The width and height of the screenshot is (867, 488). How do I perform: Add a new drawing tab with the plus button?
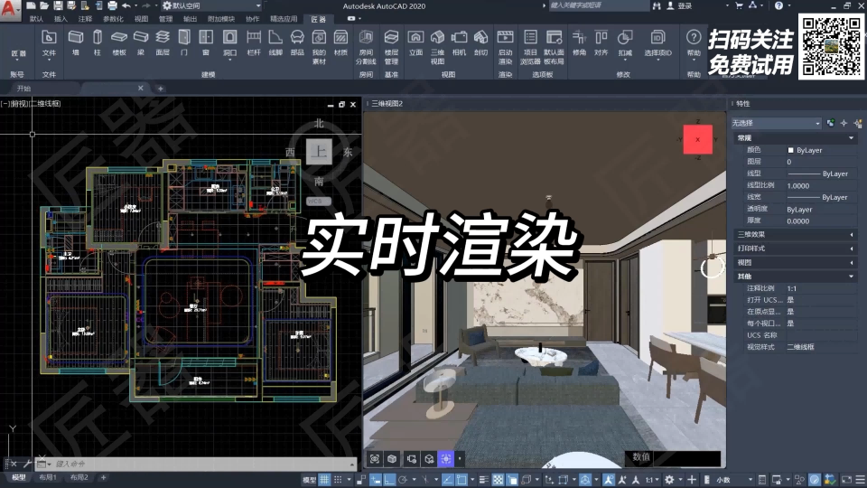point(161,89)
